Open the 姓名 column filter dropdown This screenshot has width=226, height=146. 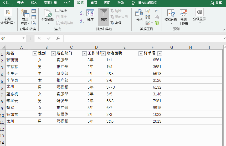35,53
